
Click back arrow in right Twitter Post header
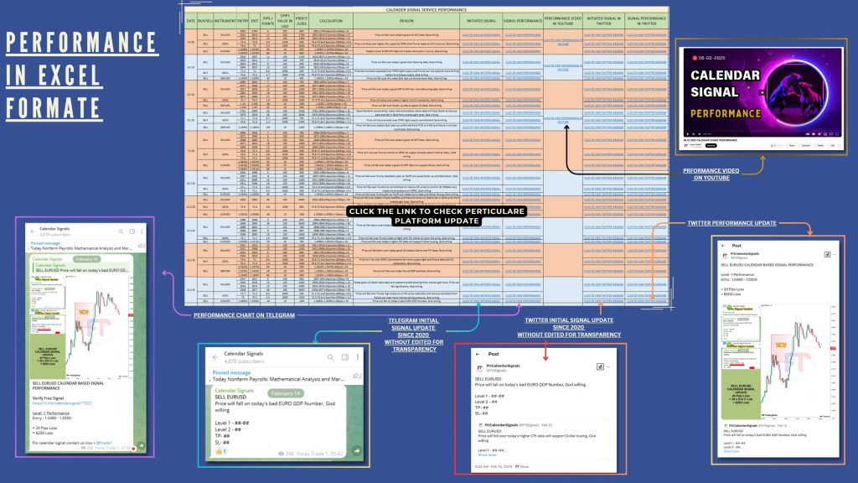click(x=723, y=246)
